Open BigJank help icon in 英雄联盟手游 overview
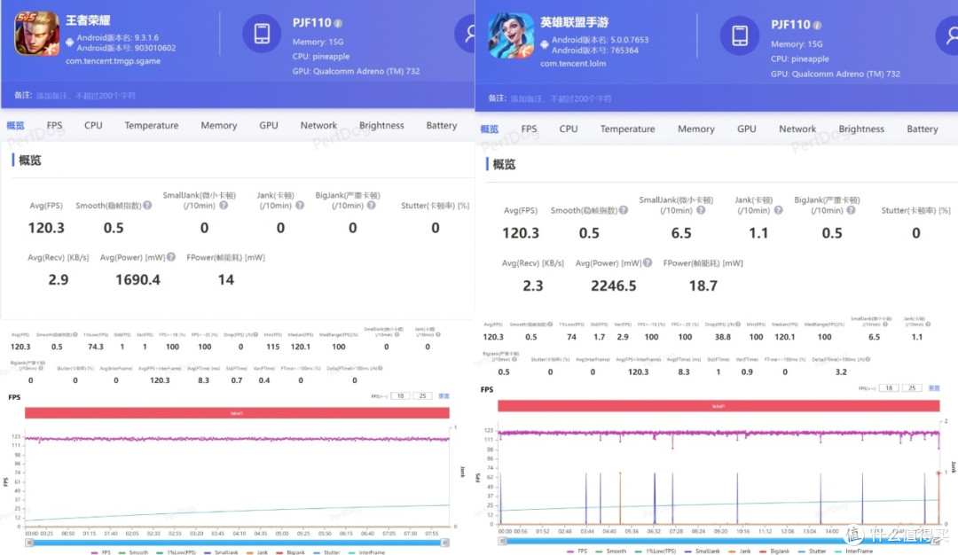Image resolution: width=958 pixels, height=555 pixels. (x=851, y=210)
